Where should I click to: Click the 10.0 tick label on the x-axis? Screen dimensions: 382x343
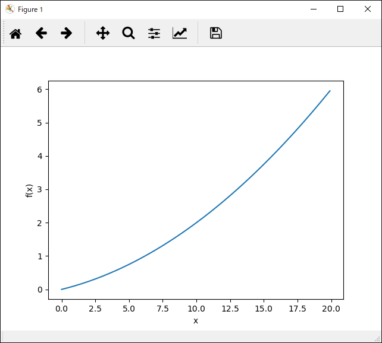point(196,309)
